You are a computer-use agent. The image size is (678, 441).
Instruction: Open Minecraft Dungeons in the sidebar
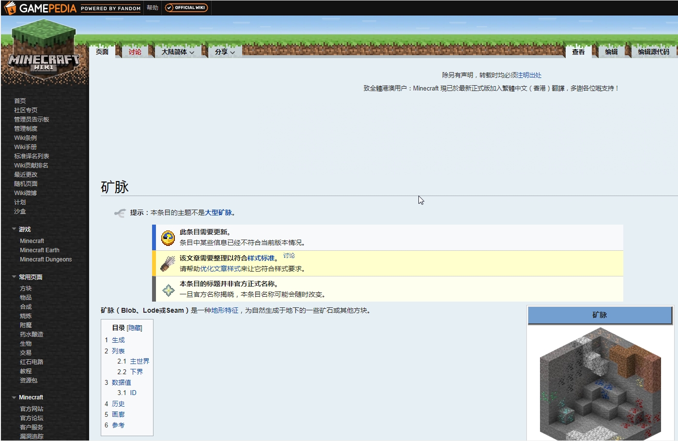coord(46,259)
